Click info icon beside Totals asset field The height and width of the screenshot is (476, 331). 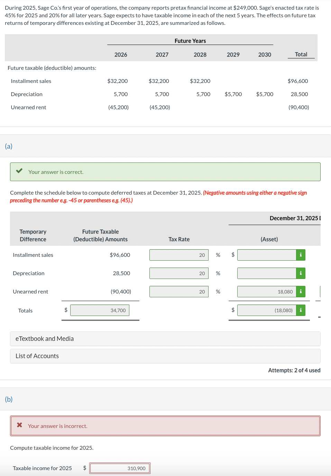tap(301, 310)
